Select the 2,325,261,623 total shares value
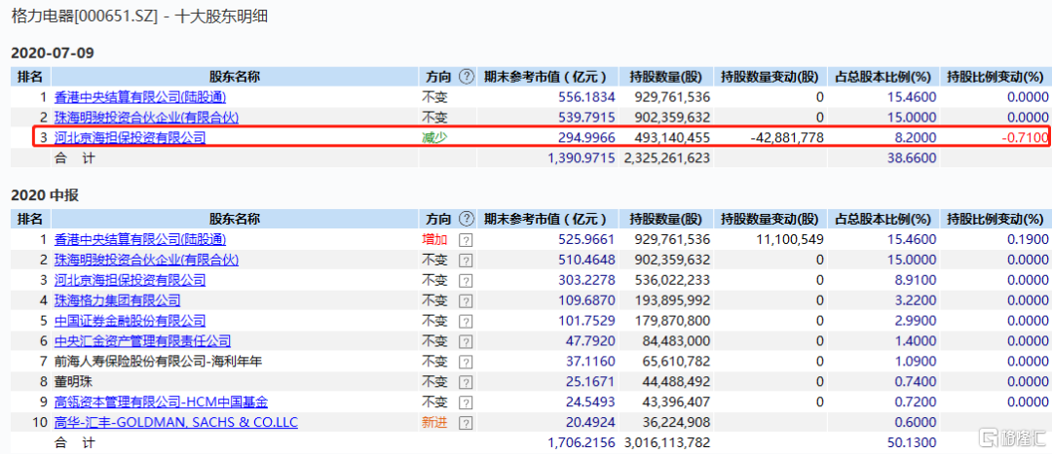Viewport: 1052px width, 454px height. pos(666,158)
